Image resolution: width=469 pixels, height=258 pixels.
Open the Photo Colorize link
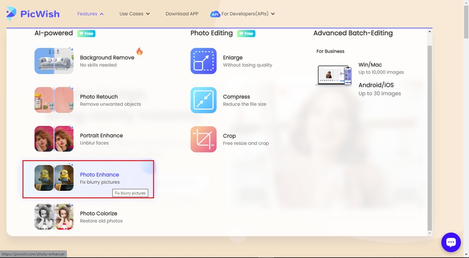pyautogui.click(x=98, y=213)
